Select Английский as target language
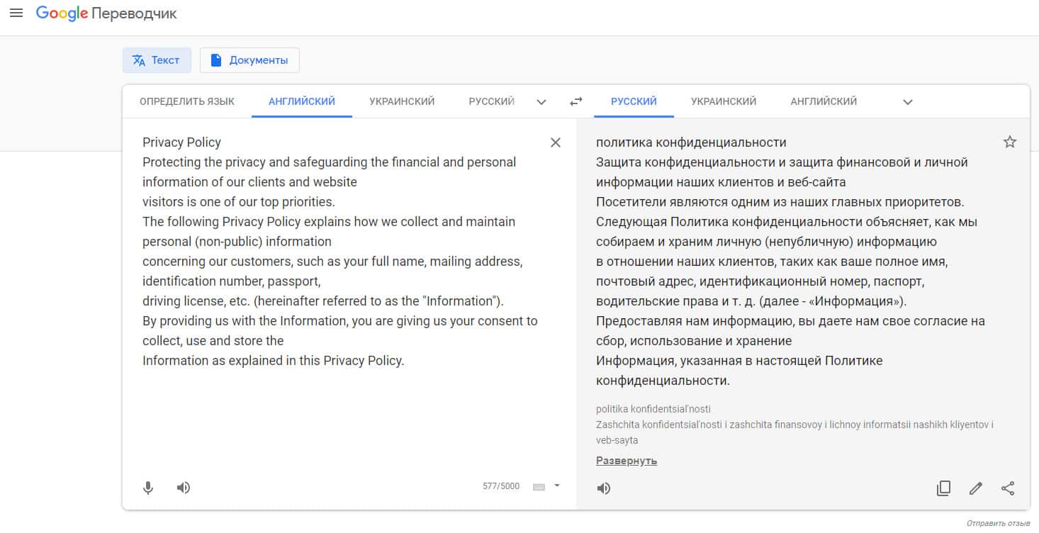The height and width of the screenshot is (533, 1039). (824, 101)
